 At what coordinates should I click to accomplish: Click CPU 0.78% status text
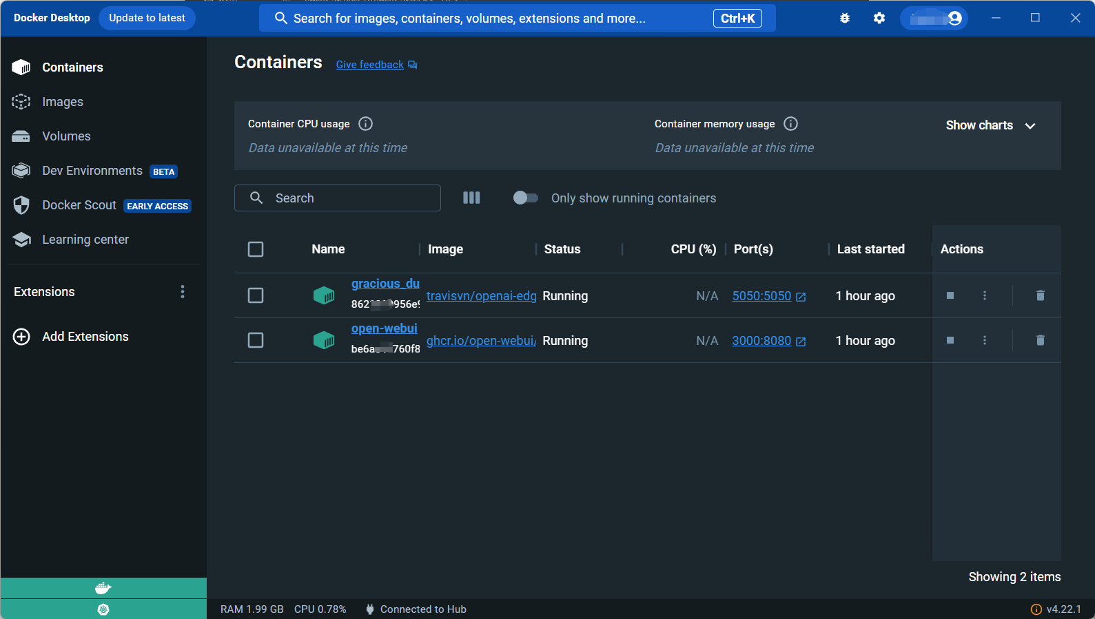[320, 609]
